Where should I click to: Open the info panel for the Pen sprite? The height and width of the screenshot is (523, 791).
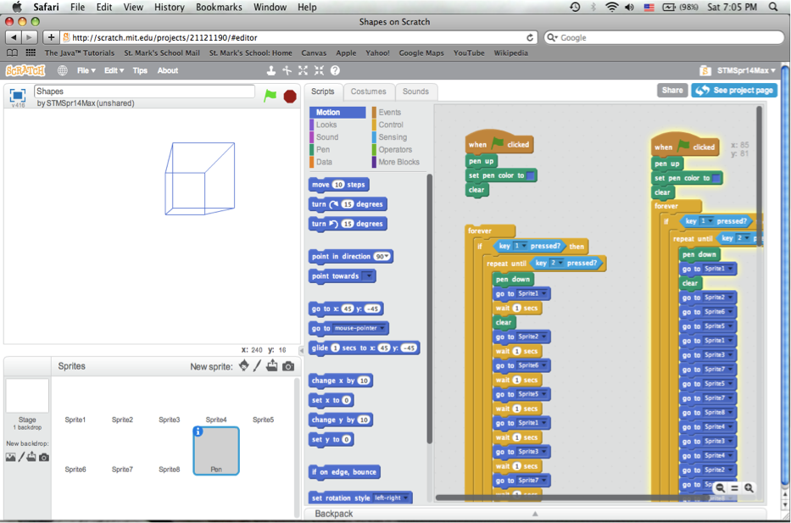pyautogui.click(x=198, y=431)
